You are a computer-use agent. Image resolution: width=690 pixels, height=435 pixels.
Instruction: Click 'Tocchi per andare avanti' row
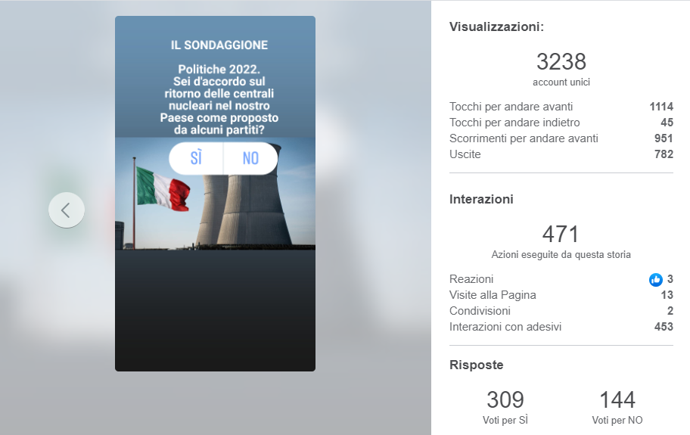point(561,107)
